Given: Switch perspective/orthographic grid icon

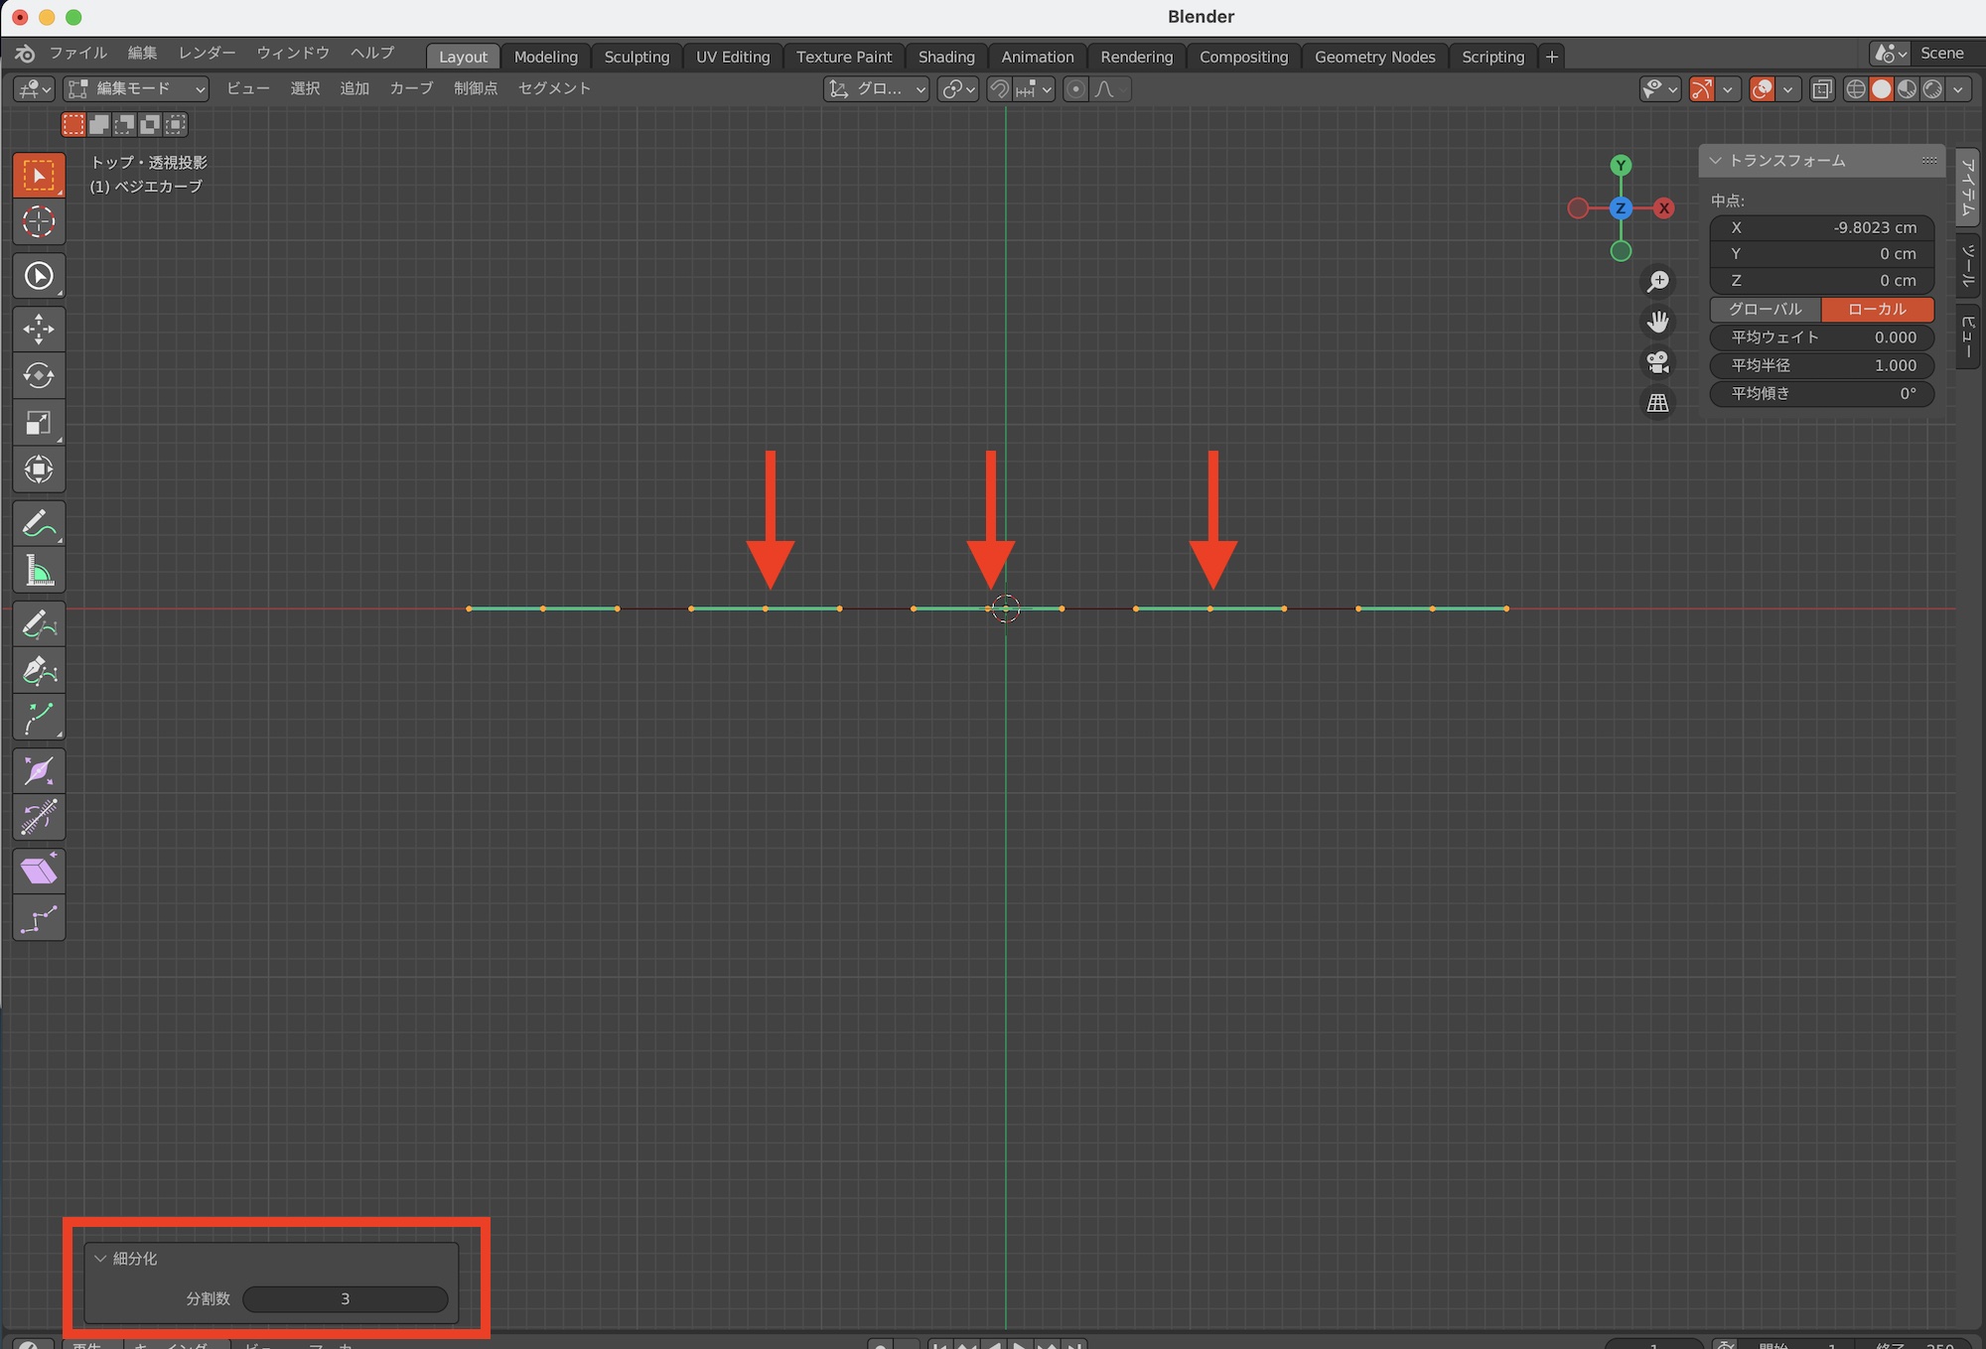Looking at the screenshot, I should [x=1657, y=403].
